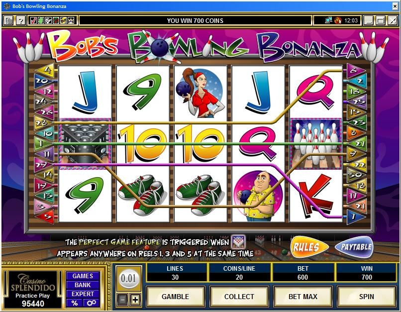The height and width of the screenshot is (312, 401).
Task: Open the GAMES menu
Action: coord(83,276)
